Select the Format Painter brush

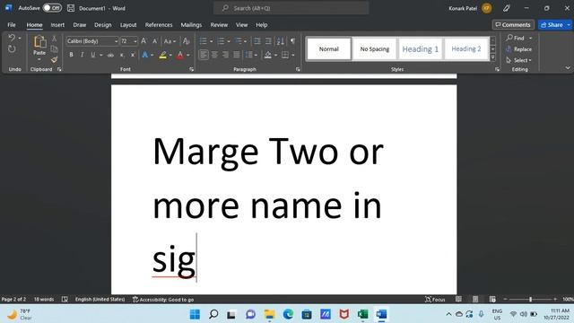[54, 59]
